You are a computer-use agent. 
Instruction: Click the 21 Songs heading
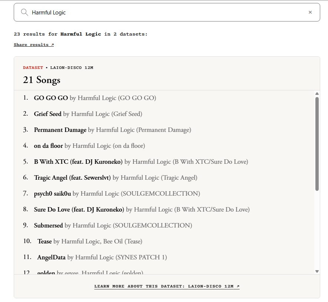[42, 80]
